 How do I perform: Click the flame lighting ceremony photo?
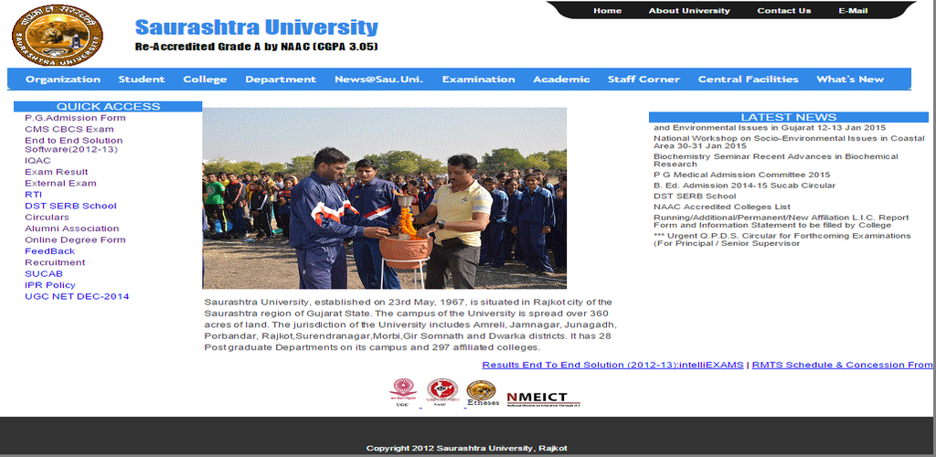(385, 198)
